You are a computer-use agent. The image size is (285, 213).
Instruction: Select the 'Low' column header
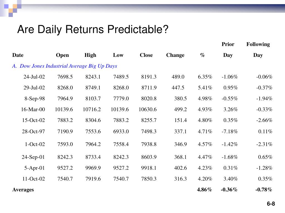click(118, 55)
